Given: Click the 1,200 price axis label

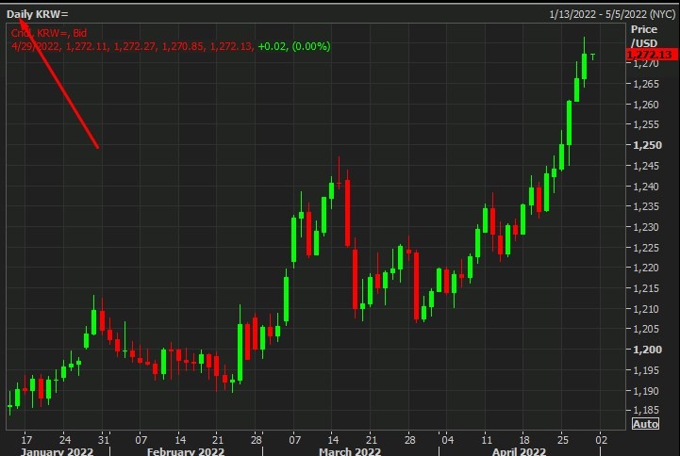Looking at the screenshot, I should coord(648,350).
